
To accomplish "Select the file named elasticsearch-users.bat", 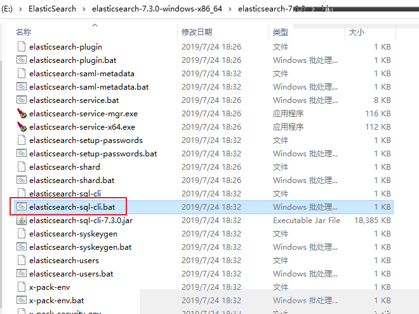I will coord(71,274).
